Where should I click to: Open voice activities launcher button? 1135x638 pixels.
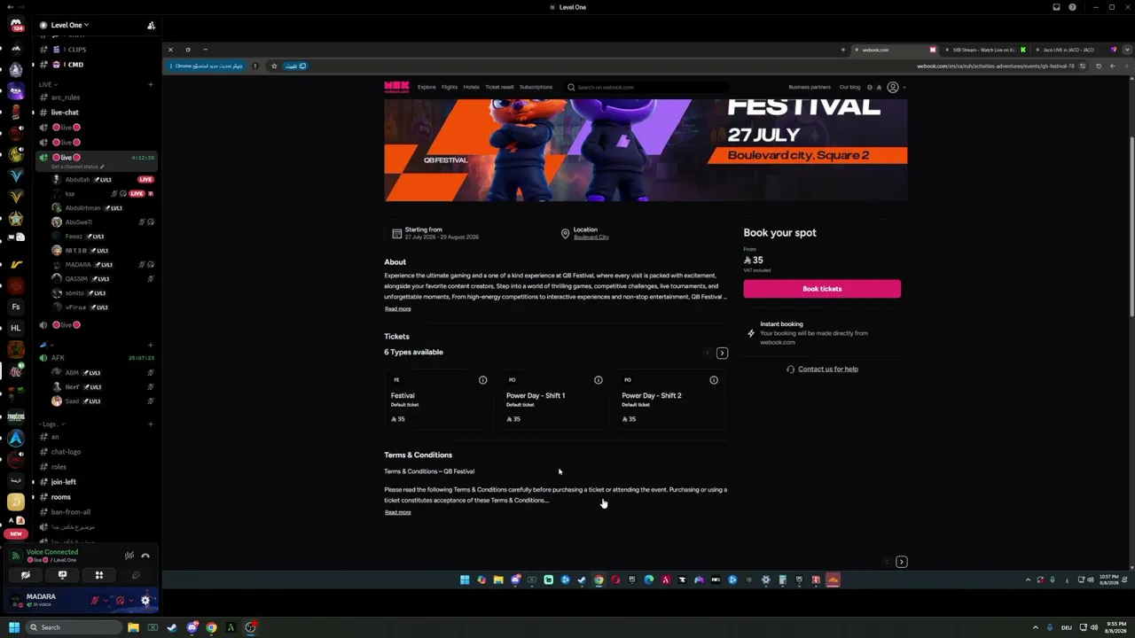[99, 575]
